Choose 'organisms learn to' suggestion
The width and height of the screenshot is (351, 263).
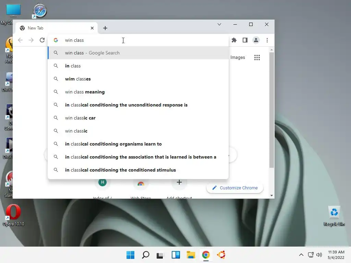138,144
